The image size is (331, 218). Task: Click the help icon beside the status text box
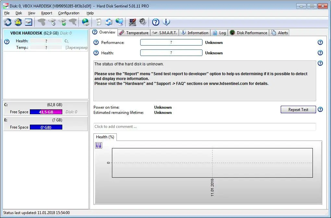tap(320, 63)
